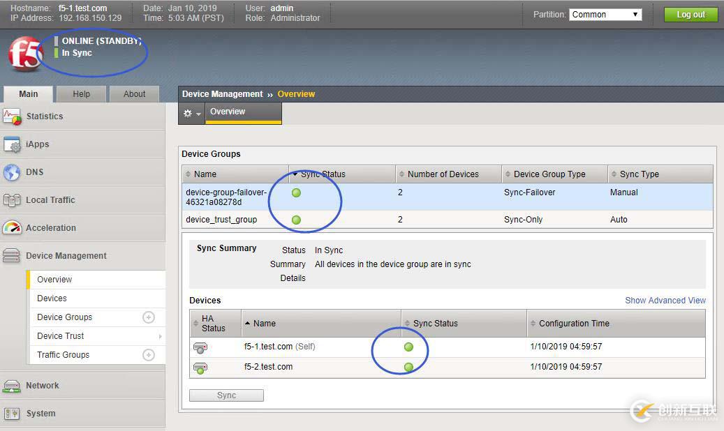724x431 pixels.
Task: Switch to the About tab
Action: pyautogui.click(x=134, y=94)
